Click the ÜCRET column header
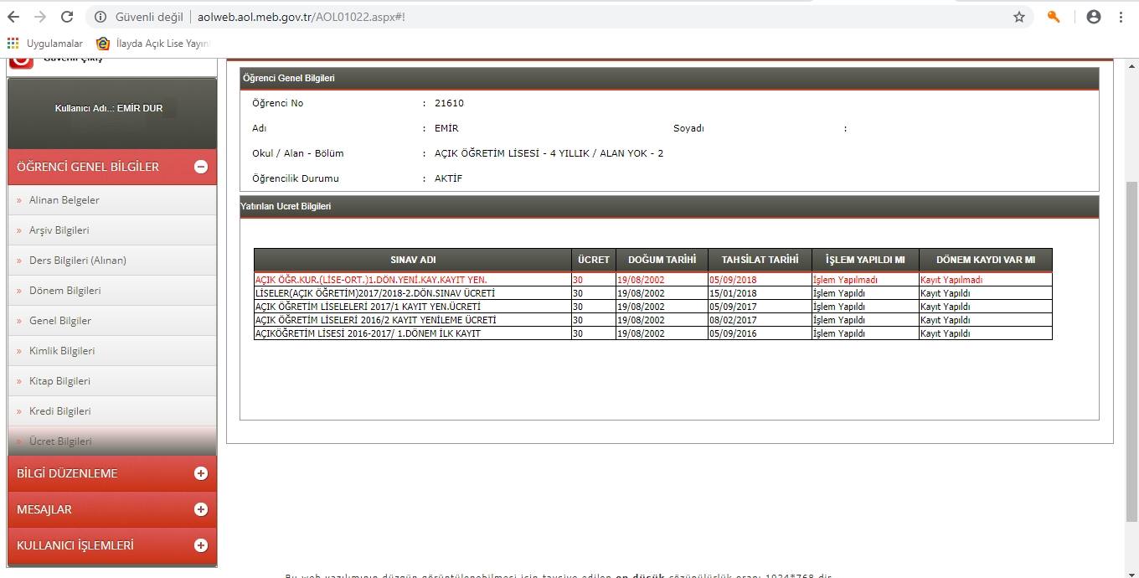Image resolution: width=1139 pixels, height=578 pixels. [x=594, y=260]
